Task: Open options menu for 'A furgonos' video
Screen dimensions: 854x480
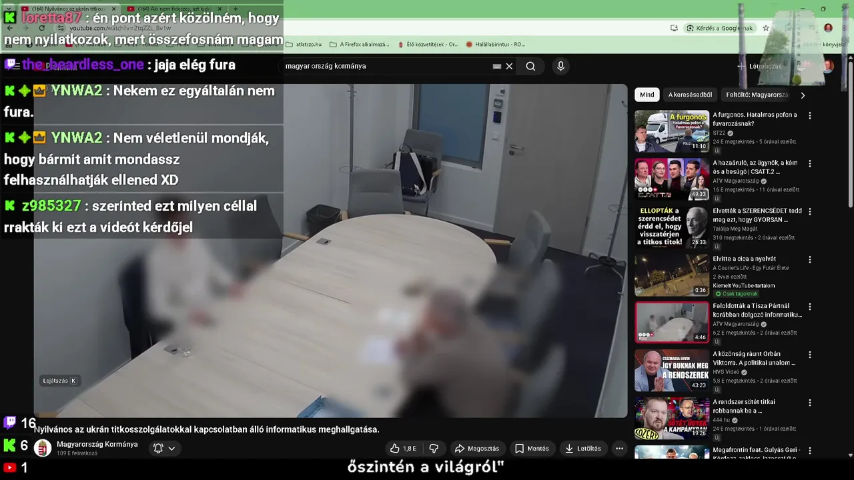Action: click(x=810, y=115)
